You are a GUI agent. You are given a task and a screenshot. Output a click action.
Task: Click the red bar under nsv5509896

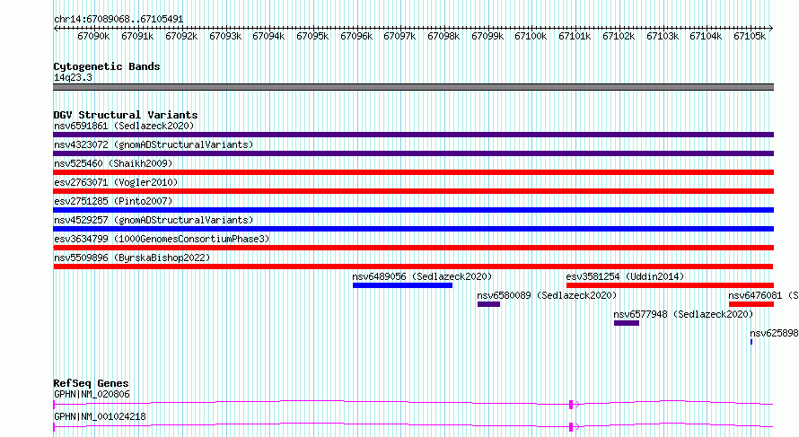pos(413,267)
